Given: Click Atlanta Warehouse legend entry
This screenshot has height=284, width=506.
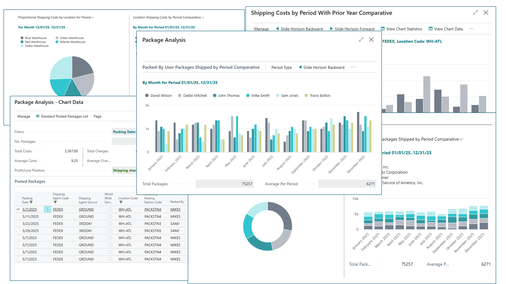Looking at the screenshot, I should (70, 42).
